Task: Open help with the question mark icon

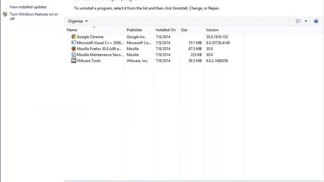Action: [x=316, y=21]
